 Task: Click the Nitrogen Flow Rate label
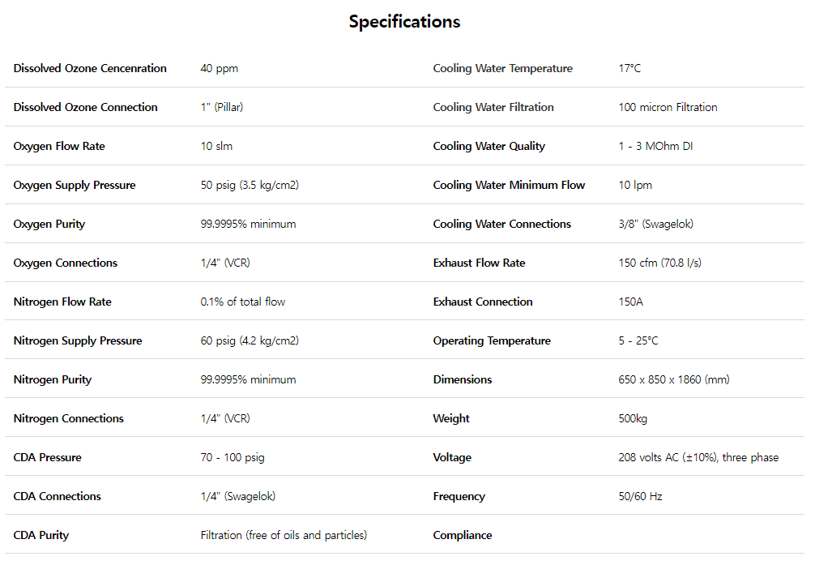tap(62, 302)
